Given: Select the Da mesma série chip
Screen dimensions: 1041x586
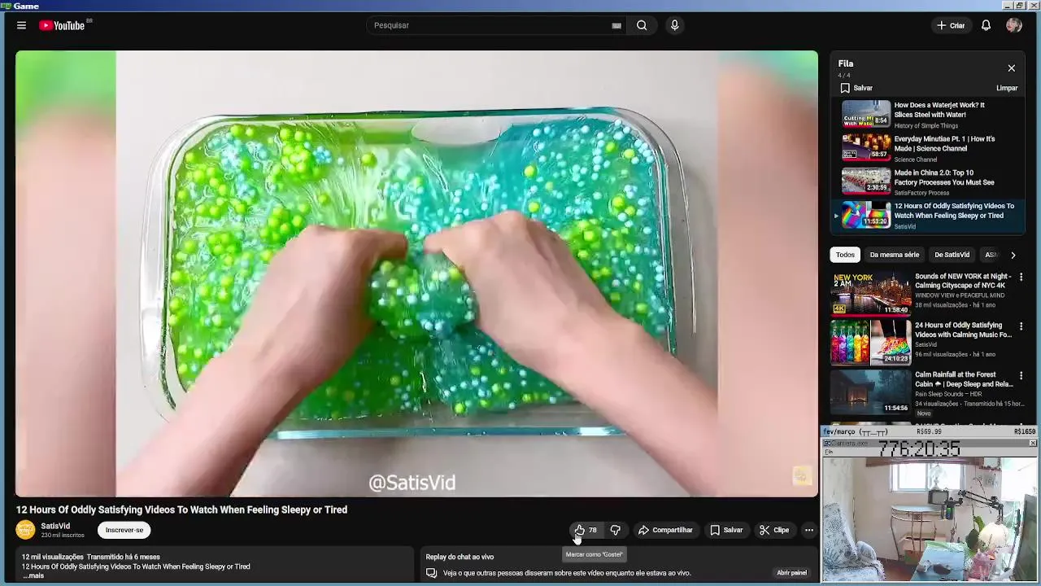Looking at the screenshot, I should click(x=895, y=255).
